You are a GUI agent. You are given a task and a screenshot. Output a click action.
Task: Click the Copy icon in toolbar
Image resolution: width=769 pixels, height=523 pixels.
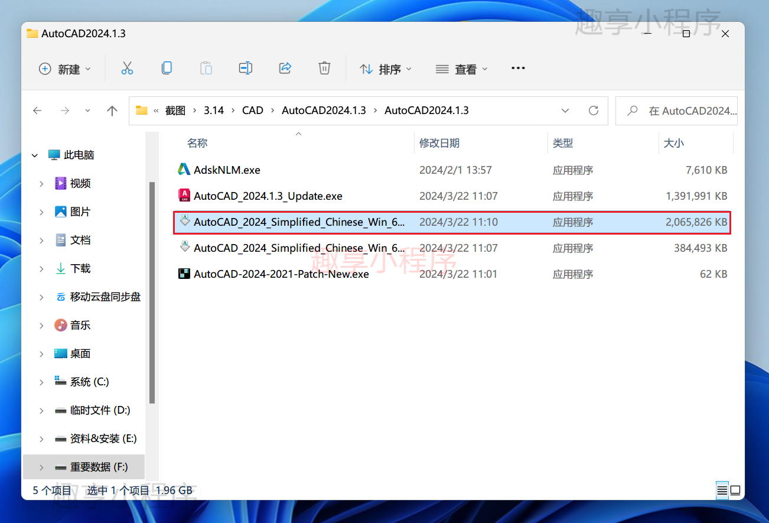pyautogui.click(x=167, y=69)
